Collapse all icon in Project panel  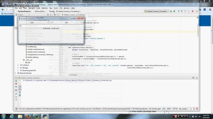(51, 15)
